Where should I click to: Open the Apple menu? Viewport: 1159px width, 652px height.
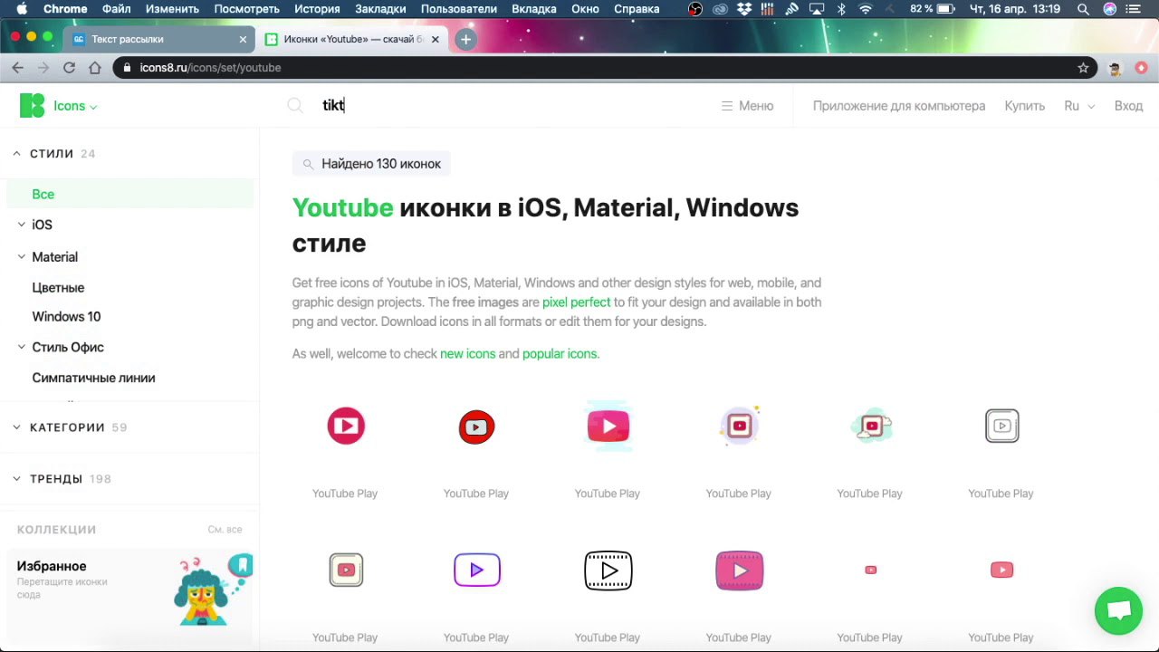22,9
